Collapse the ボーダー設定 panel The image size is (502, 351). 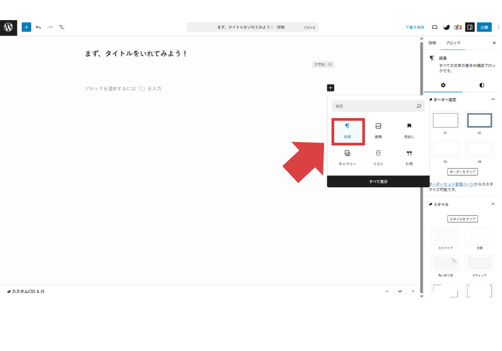coord(493,100)
